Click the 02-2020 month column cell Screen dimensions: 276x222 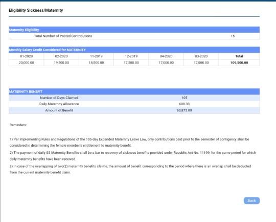[61, 56]
